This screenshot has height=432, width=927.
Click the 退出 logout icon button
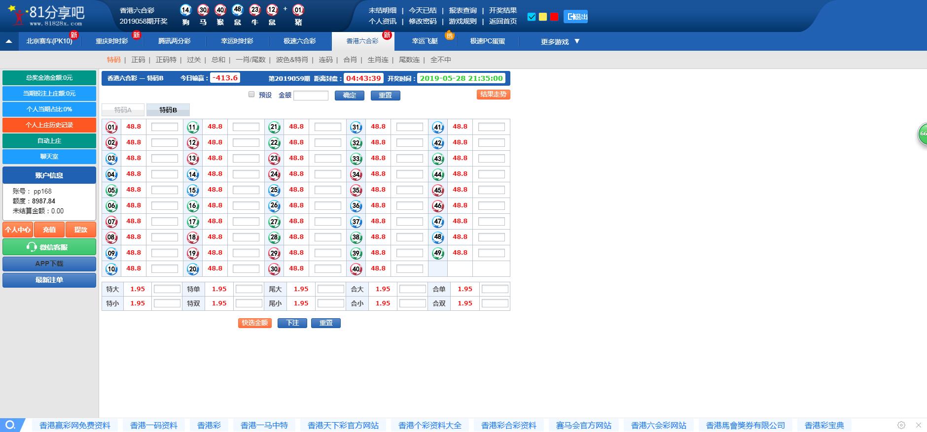575,17
